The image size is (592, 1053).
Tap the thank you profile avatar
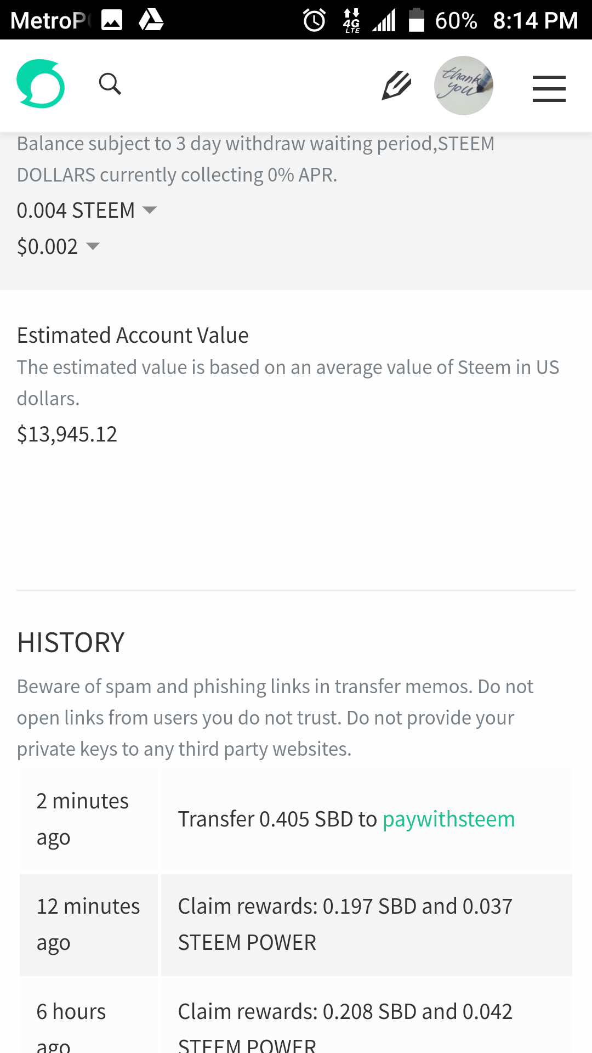click(x=464, y=86)
